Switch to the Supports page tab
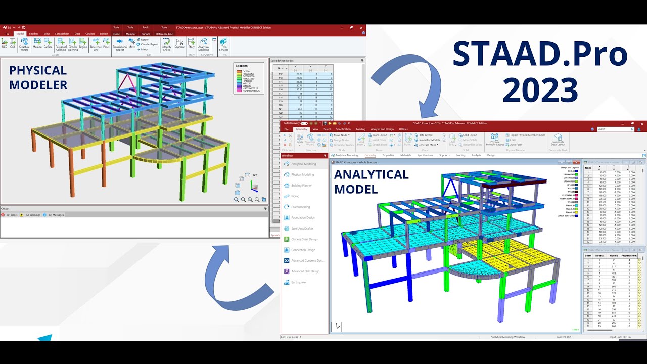 pyautogui.click(x=444, y=155)
